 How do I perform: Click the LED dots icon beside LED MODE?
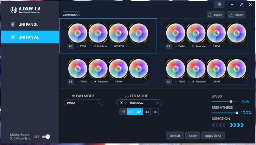127,96
